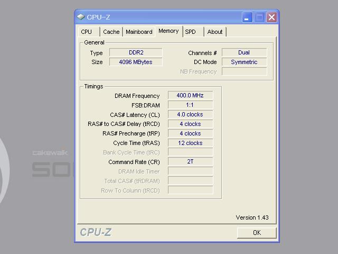Click the Memory tab
The image size is (338, 254).
[x=168, y=31]
